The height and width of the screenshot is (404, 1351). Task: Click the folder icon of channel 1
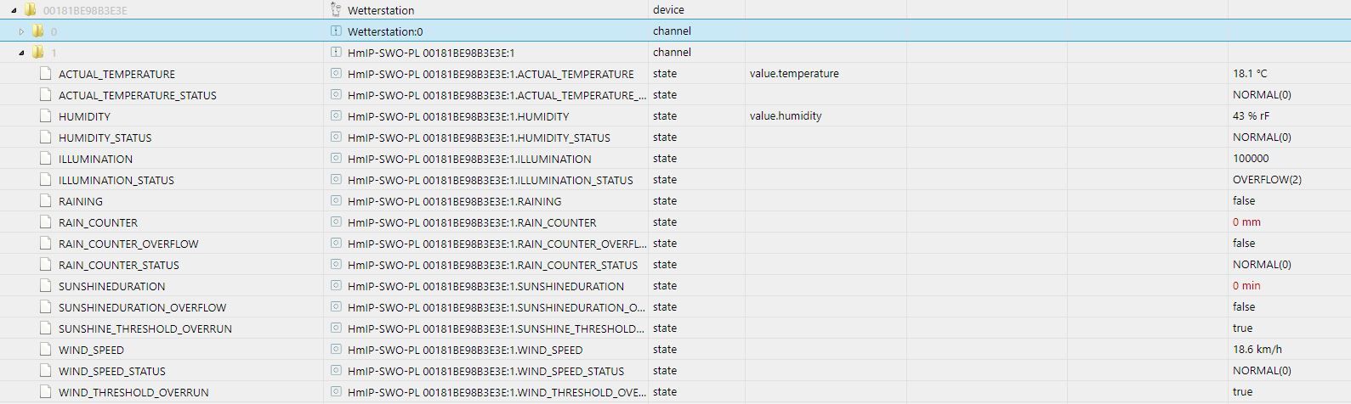[x=37, y=53]
